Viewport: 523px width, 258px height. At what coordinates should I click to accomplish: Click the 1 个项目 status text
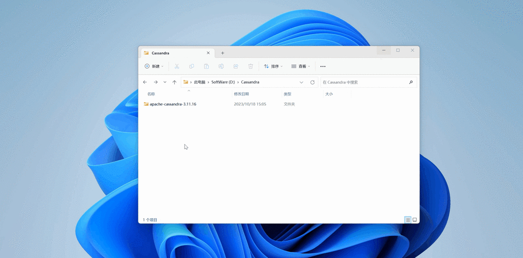(150, 220)
